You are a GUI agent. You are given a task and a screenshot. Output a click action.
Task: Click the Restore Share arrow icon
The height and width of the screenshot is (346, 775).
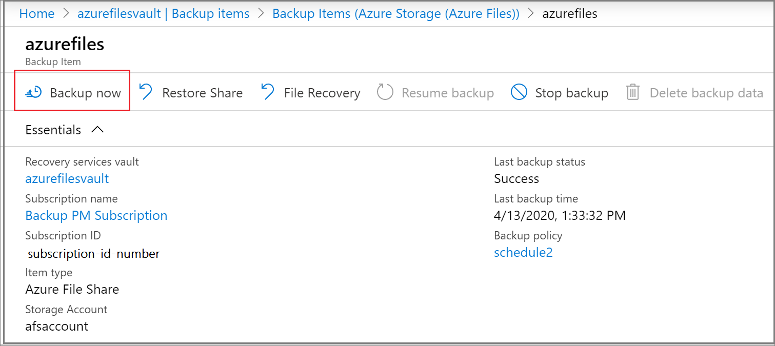[146, 92]
